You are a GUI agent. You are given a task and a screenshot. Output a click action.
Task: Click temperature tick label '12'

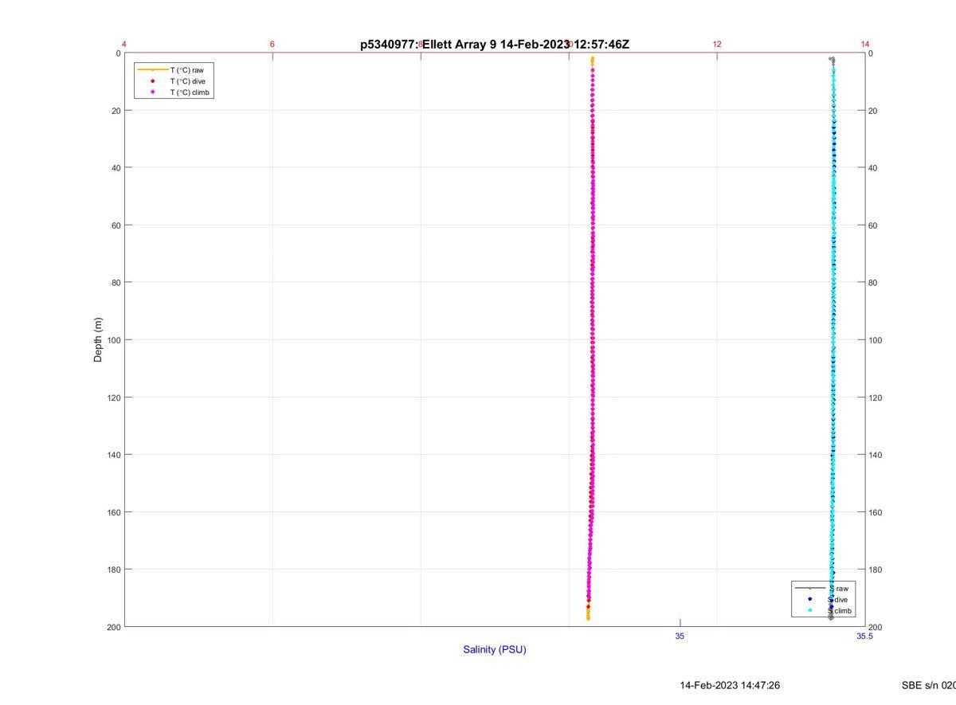pyautogui.click(x=717, y=44)
